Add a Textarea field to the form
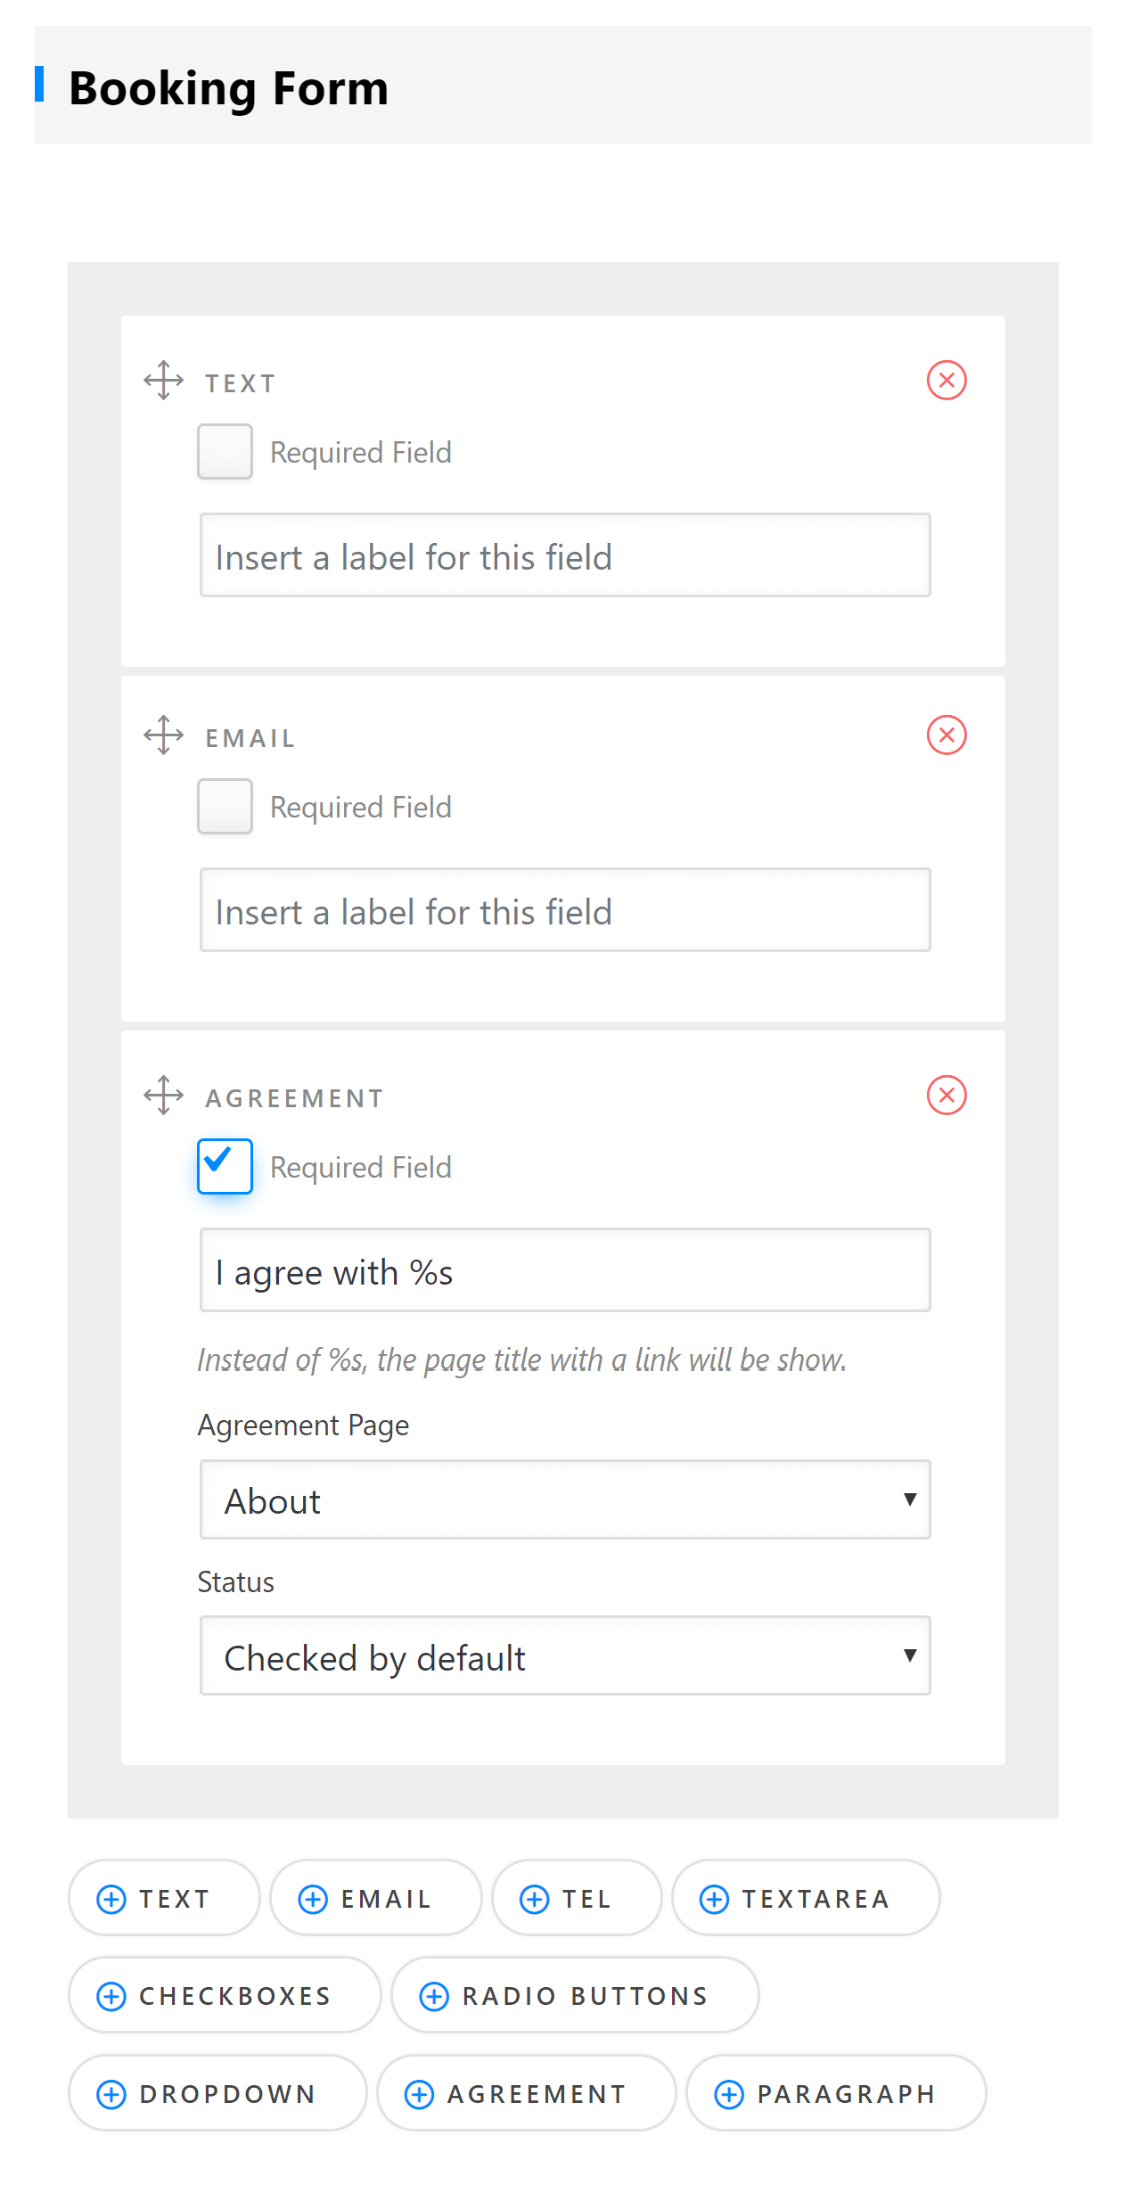Viewport: 1123px width, 2193px height. click(805, 1898)
